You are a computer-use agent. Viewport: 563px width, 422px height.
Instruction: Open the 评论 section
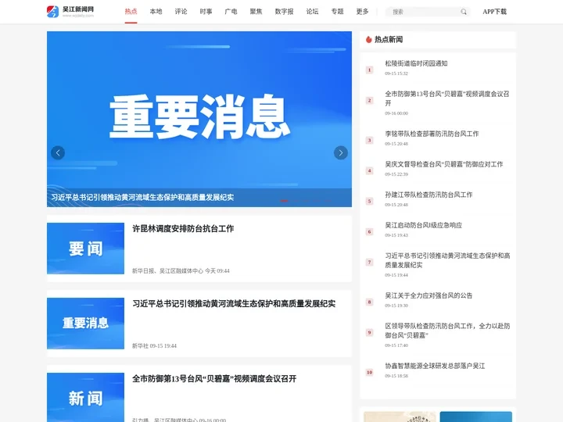181,12
